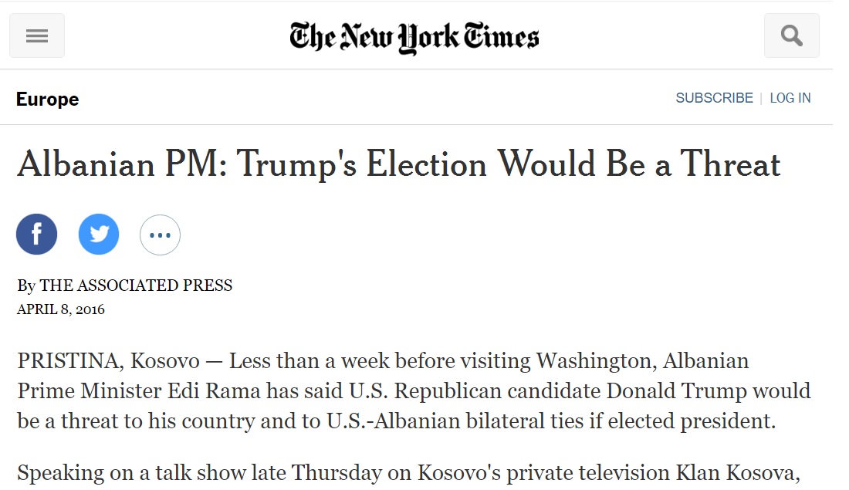The height and width of the screenshot is (490, 849).
Task: Share article on Facebook
Action: [x=37, y=235]
